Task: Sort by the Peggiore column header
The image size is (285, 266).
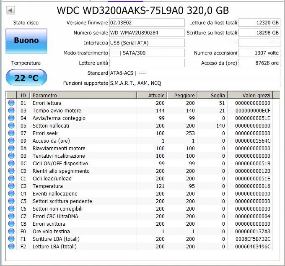Action: (x=182, y=95)
